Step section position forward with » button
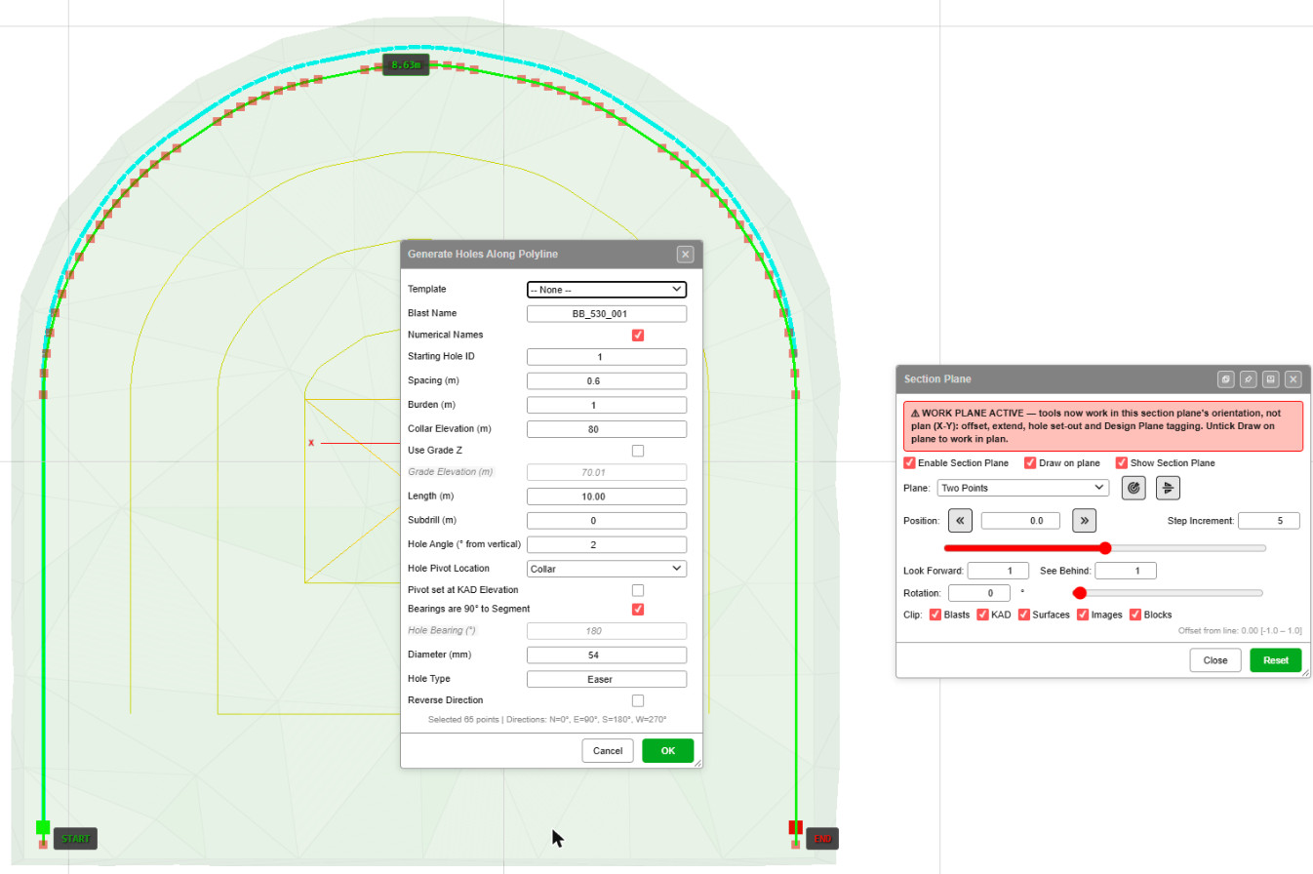Image resolution: width=1313 pixels, height=874 pixels. click(1084, 521)
